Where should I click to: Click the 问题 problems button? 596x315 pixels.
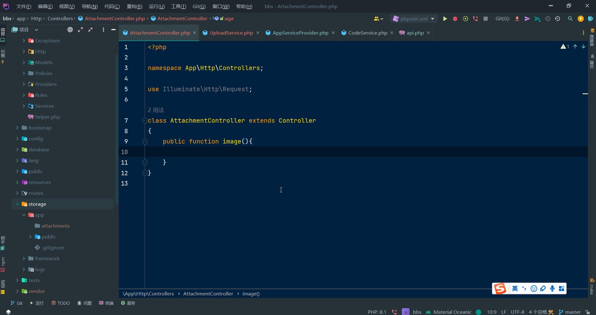tap(84, 303)
